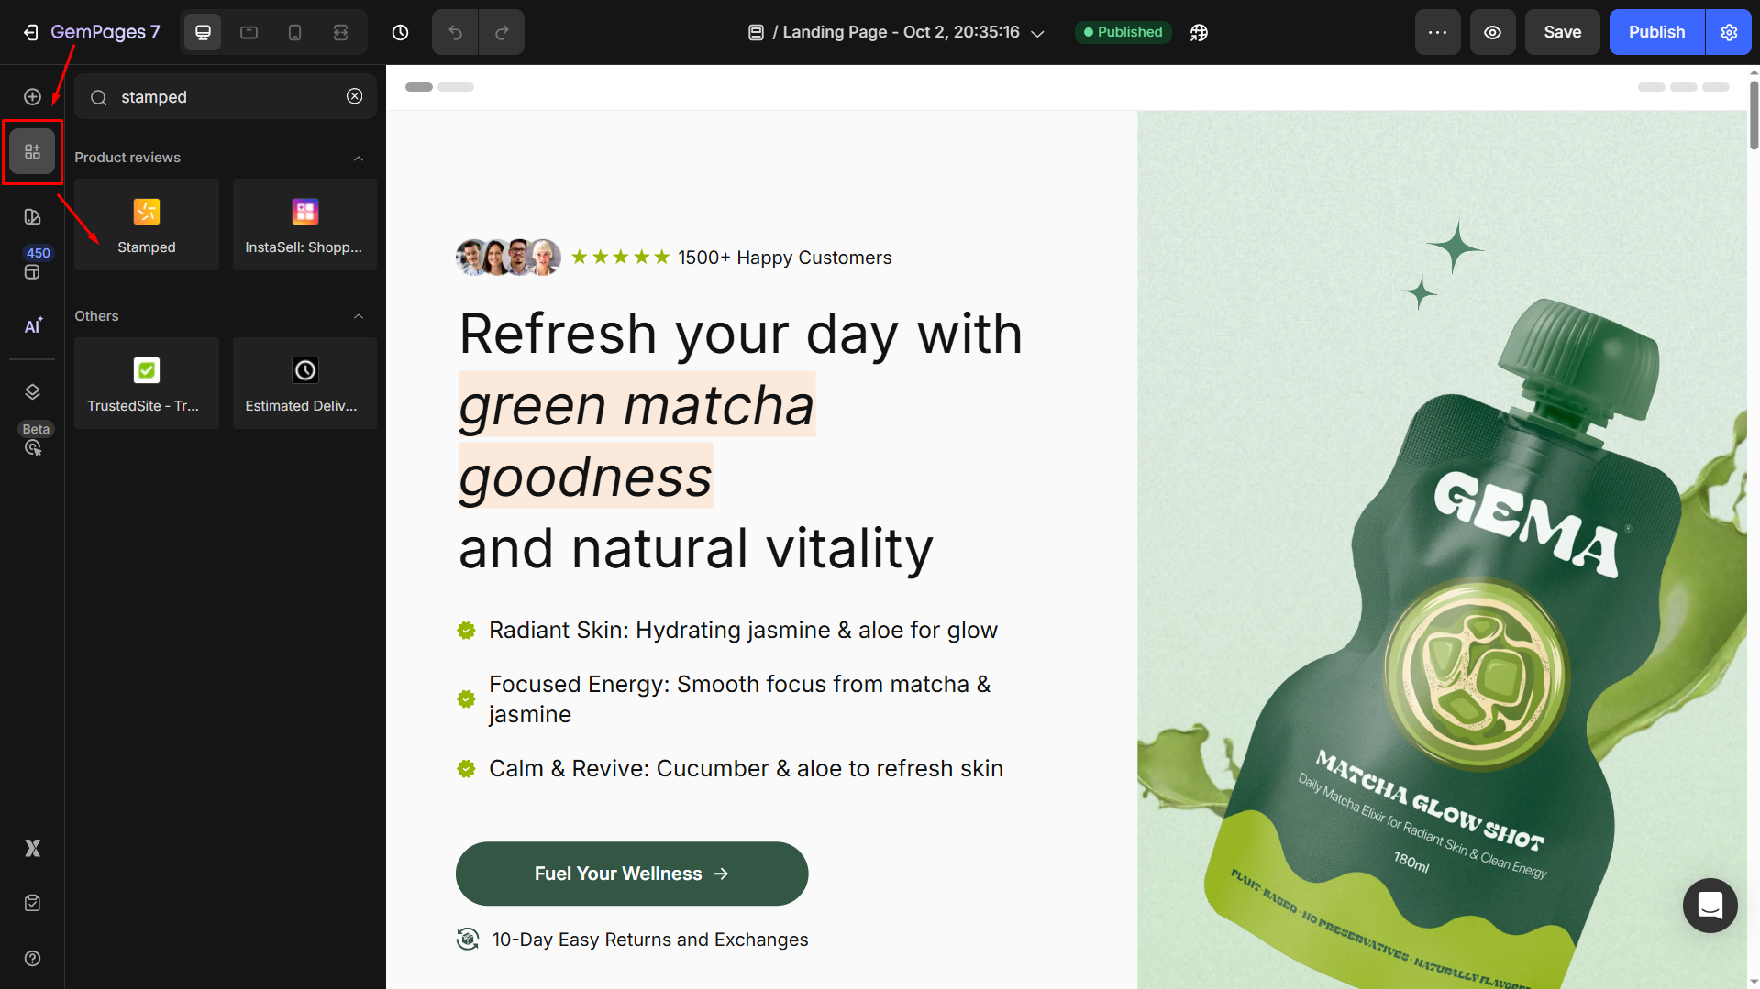This screenshot has width=1760, height=989.
Task: Clear the stamped search field
Action: (x=354, y=96)
